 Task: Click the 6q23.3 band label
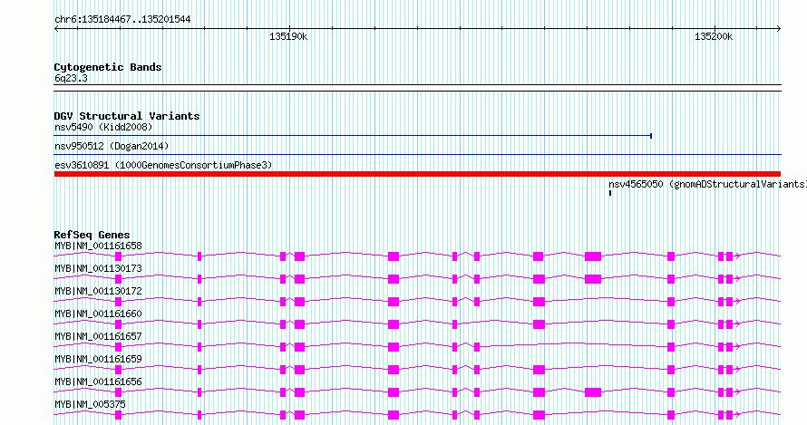(x=71, y=78)
